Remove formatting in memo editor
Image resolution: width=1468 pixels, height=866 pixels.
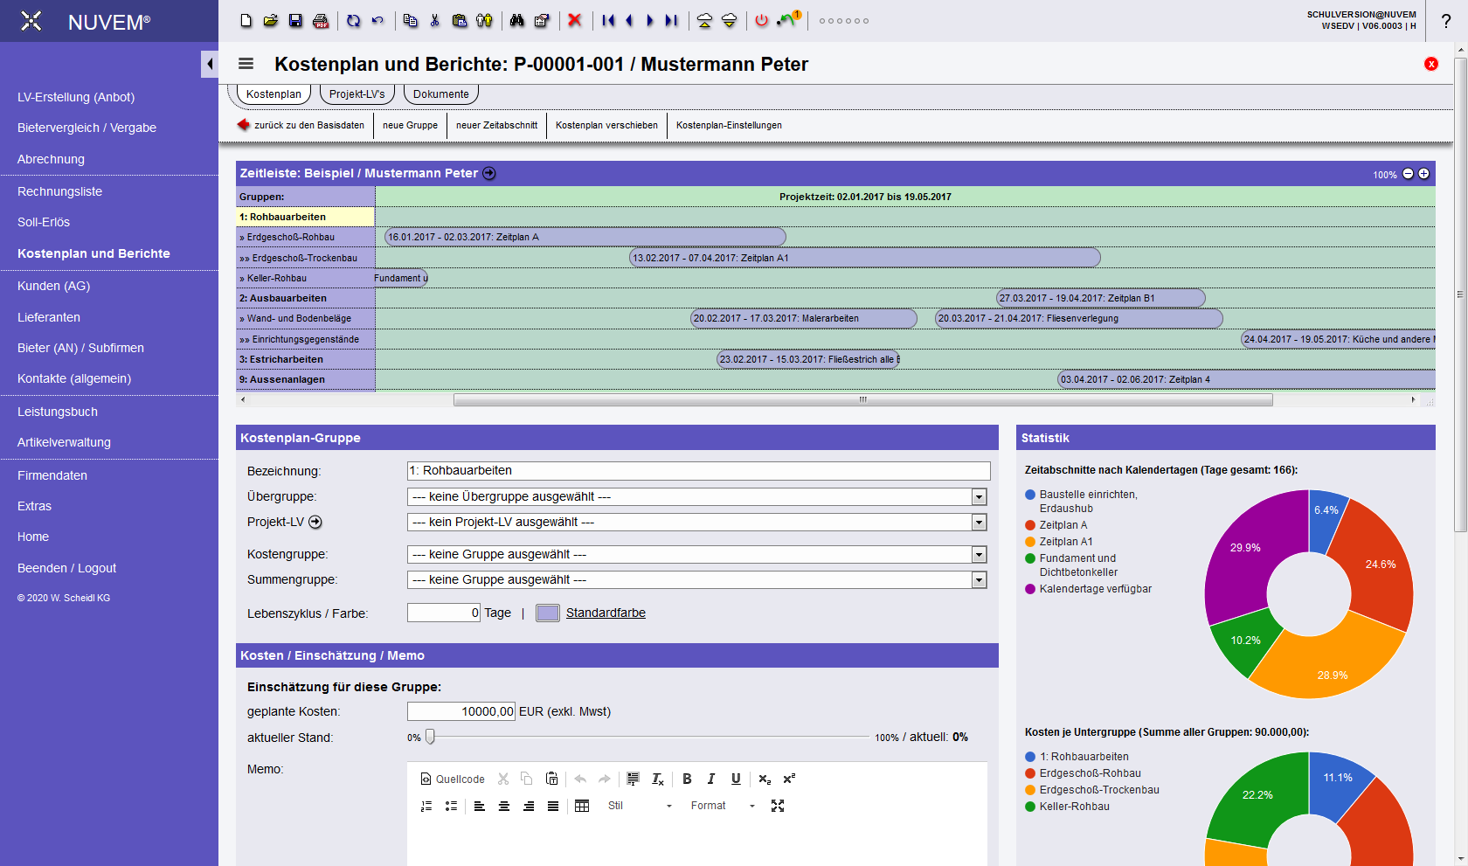pyautogui.click(x=658, y=779)
